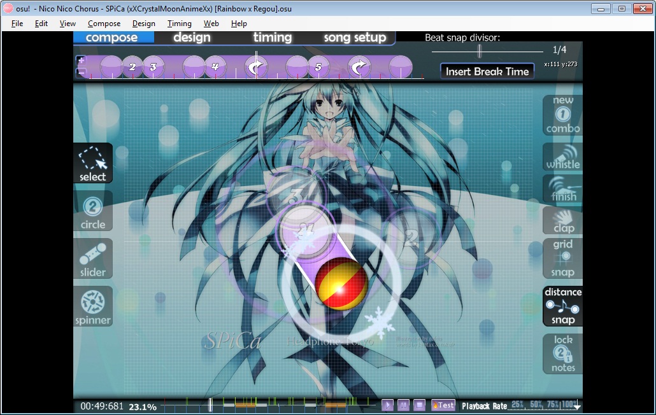The height and width of the screenshot is (415, 656).
Task: Enable grid snap
Action: coord(563,258)
